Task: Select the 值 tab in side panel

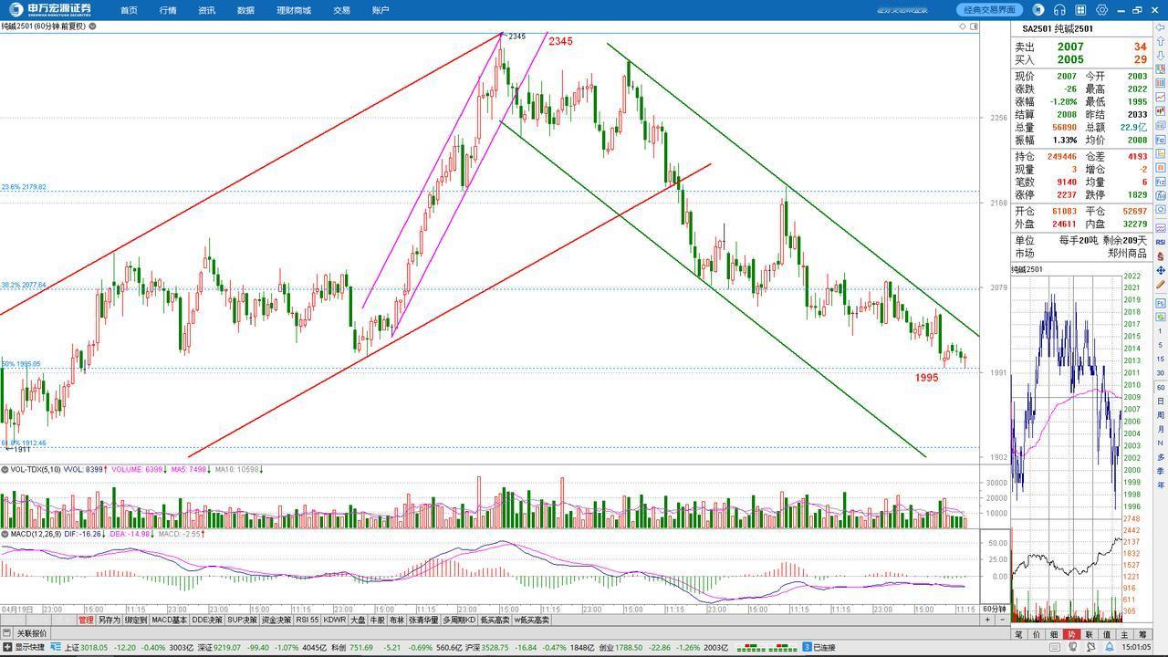Action: click(x=1107, y=634)
